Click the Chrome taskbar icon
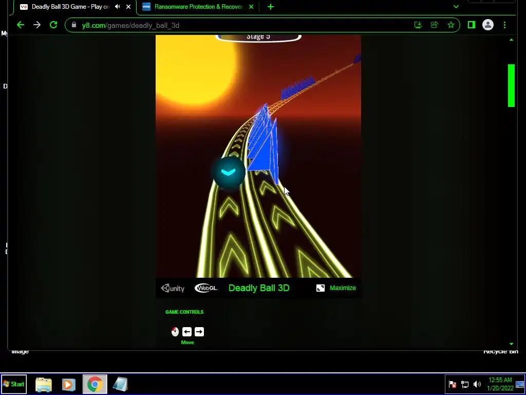This screenshot has width=526, height=395. (95, 384)
